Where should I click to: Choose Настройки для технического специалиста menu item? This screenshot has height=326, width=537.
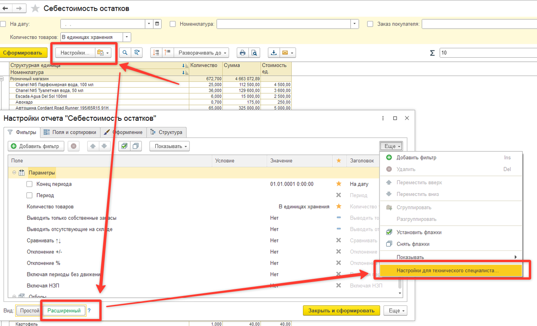click(451, 270)
